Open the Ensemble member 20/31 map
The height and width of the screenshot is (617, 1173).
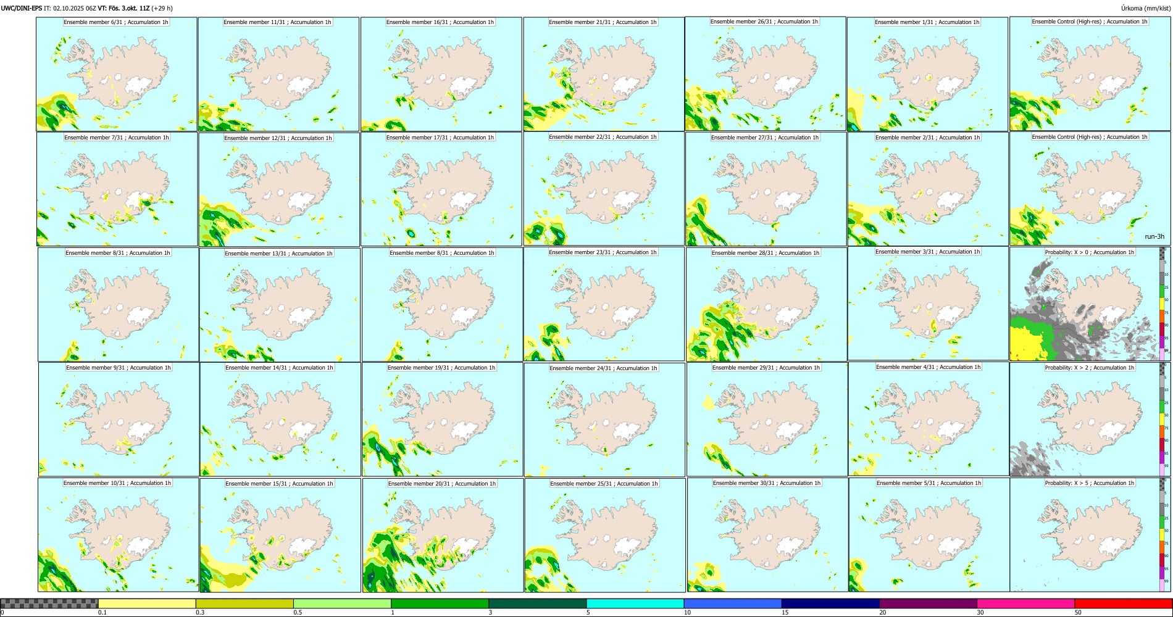(443, 536)
